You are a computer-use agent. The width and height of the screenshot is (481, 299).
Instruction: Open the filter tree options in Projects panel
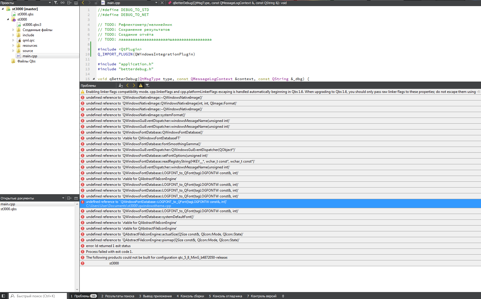56,3
